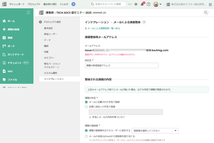Click the gear icon by プロジェクト設定
214x143 pixels.
click(40, 22)
